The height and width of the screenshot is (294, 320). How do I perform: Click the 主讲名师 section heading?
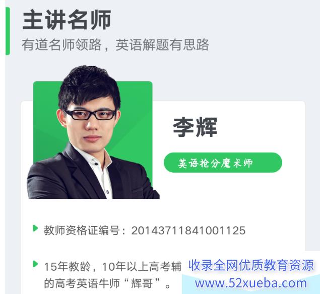67,20
